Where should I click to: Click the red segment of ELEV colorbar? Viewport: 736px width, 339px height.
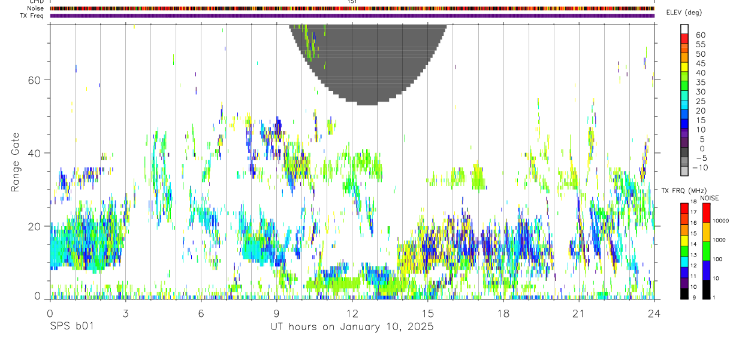[684, 38]
